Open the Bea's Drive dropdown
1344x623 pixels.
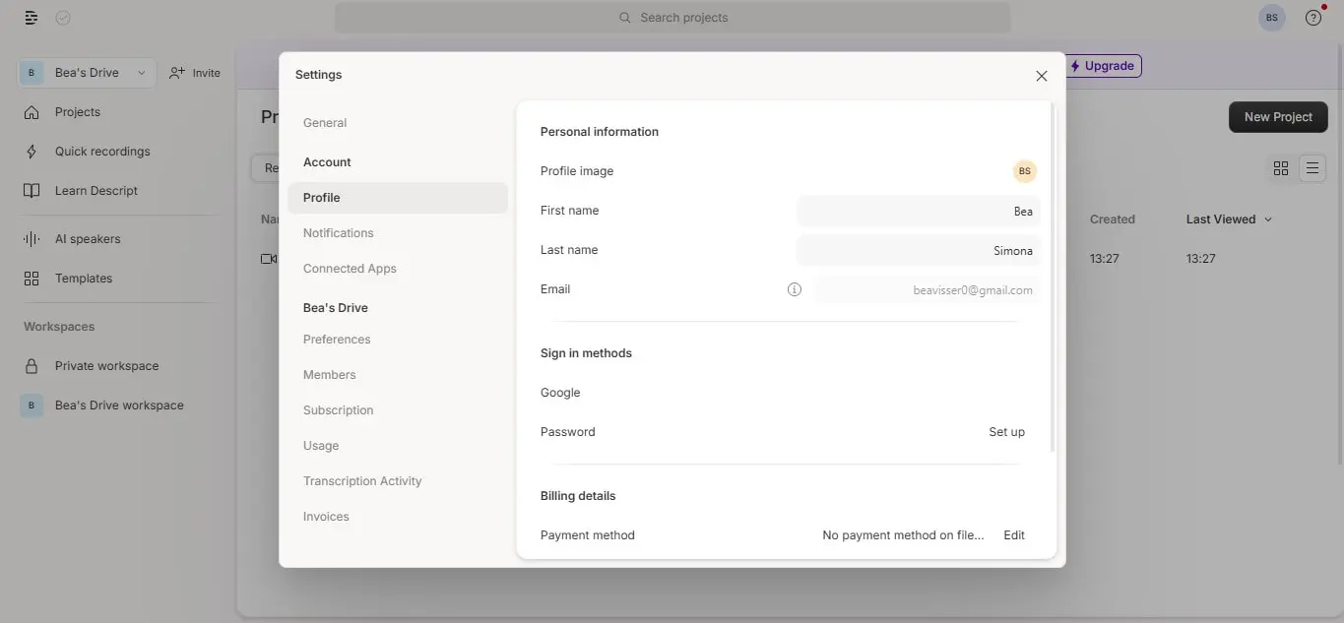87,73
